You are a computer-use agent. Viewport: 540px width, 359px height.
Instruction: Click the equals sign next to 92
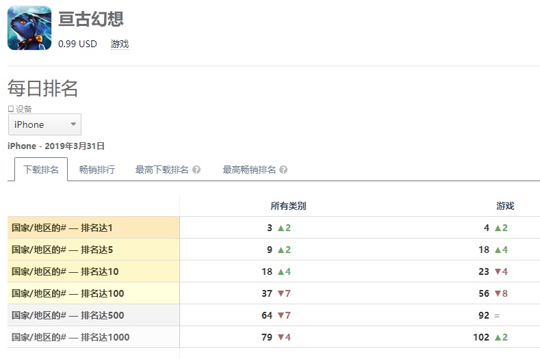pos(497,316)
